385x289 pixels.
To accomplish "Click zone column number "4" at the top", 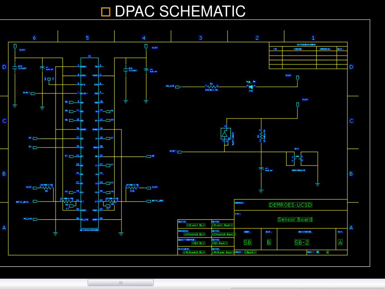I will point(144,38).
